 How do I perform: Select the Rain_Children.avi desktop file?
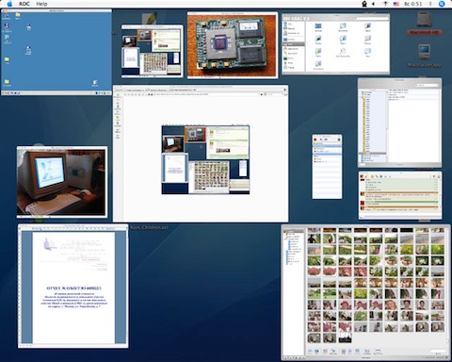149,227
